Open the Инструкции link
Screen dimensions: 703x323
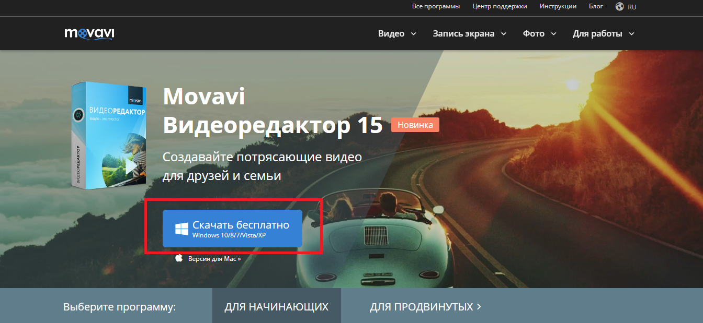558,7
